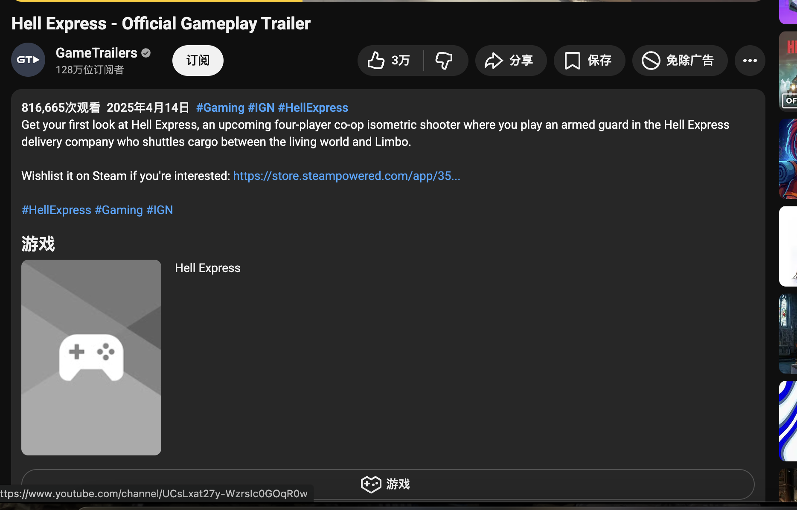Viewport: 797px width, 510px height.
Task: Click the 游戏 button at bottom
Action: click(x=387, y=484)
